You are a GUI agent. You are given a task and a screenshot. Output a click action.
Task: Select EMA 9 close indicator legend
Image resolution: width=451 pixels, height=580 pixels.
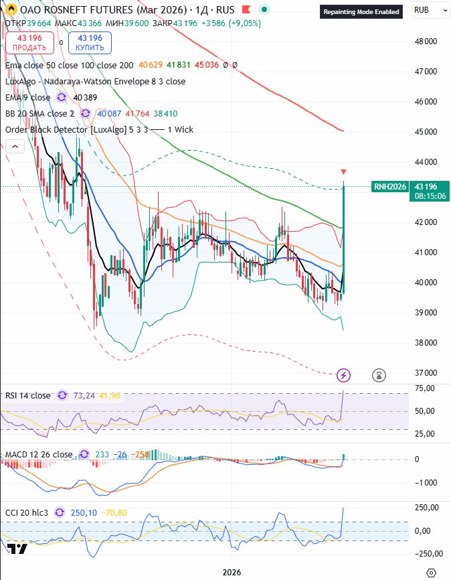pos(27,98)
